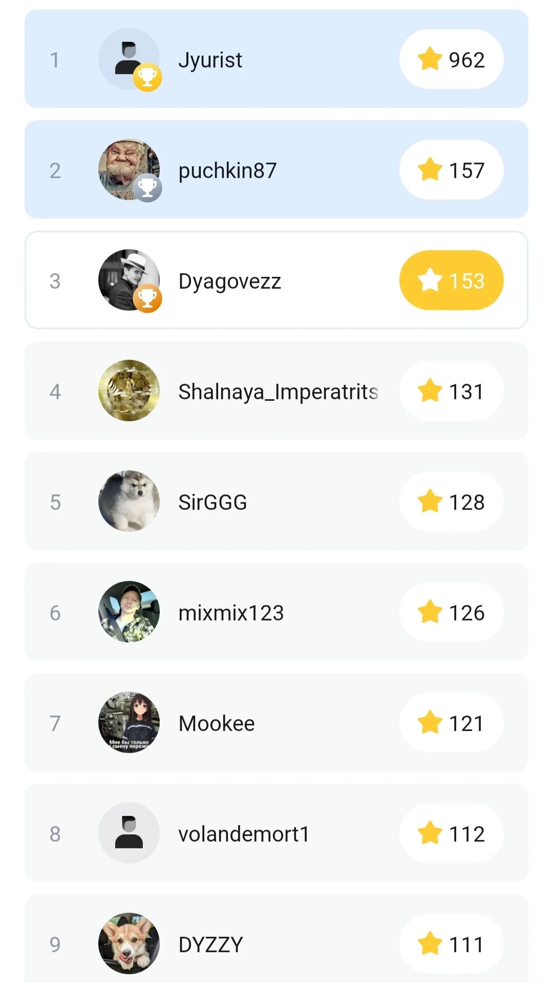Tap the 157 points badge for puchkin87

452,169
